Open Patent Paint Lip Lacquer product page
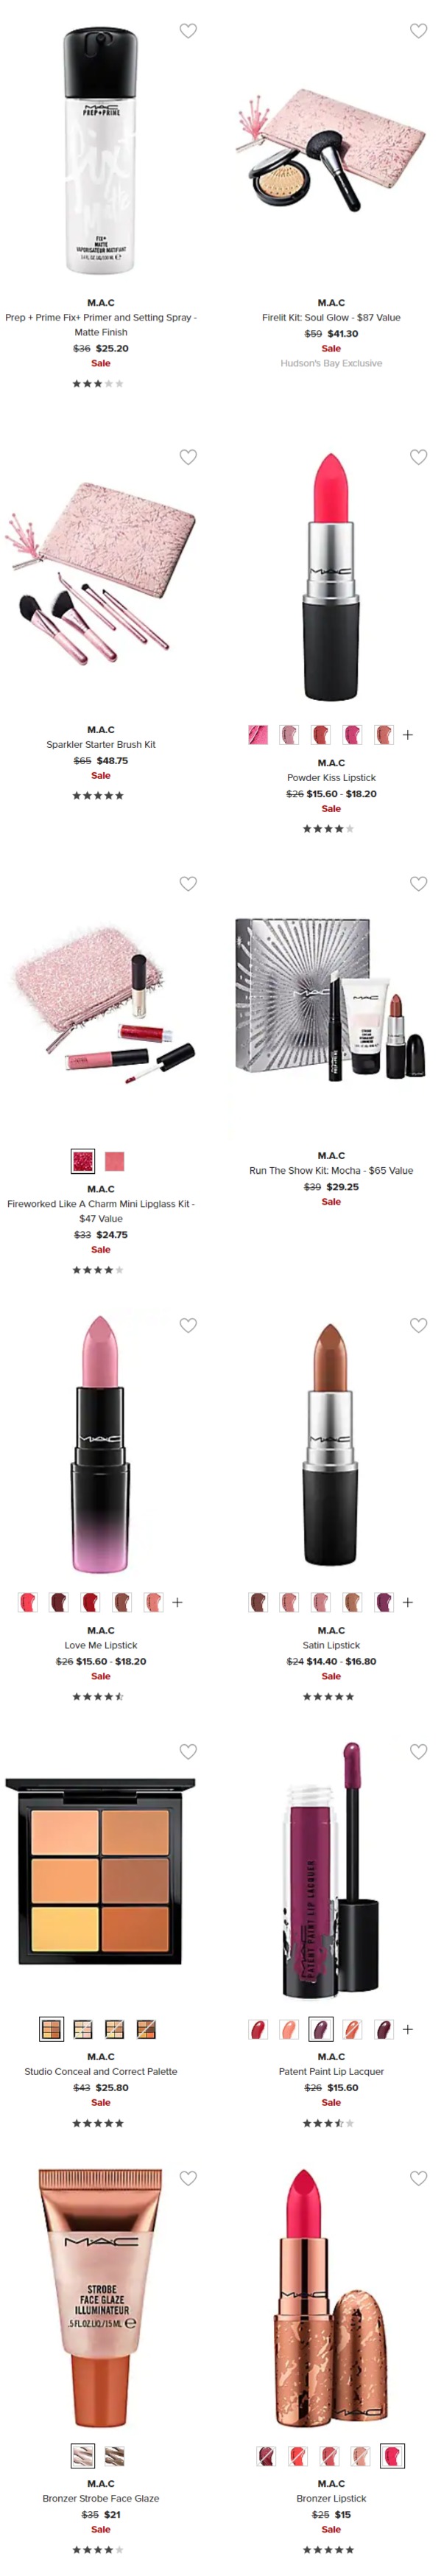This screenshot has width=441, height=2576. tap(331, 2071)
